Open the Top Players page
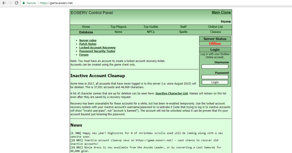The height and width of the screenshot is (153, 292). click(118, 27)
